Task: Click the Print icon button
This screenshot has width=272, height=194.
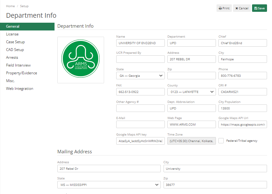Action: tap(224, 8)
